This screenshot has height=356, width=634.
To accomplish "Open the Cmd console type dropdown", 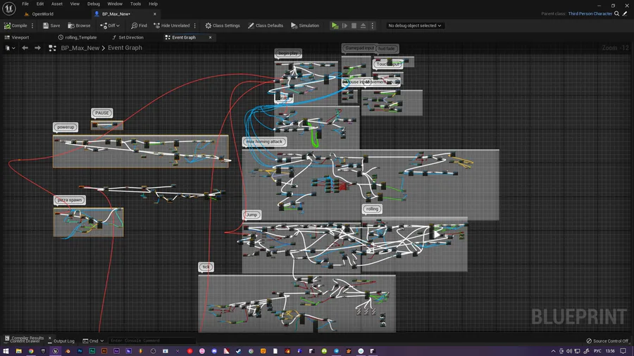I will (x=93, y=341).
